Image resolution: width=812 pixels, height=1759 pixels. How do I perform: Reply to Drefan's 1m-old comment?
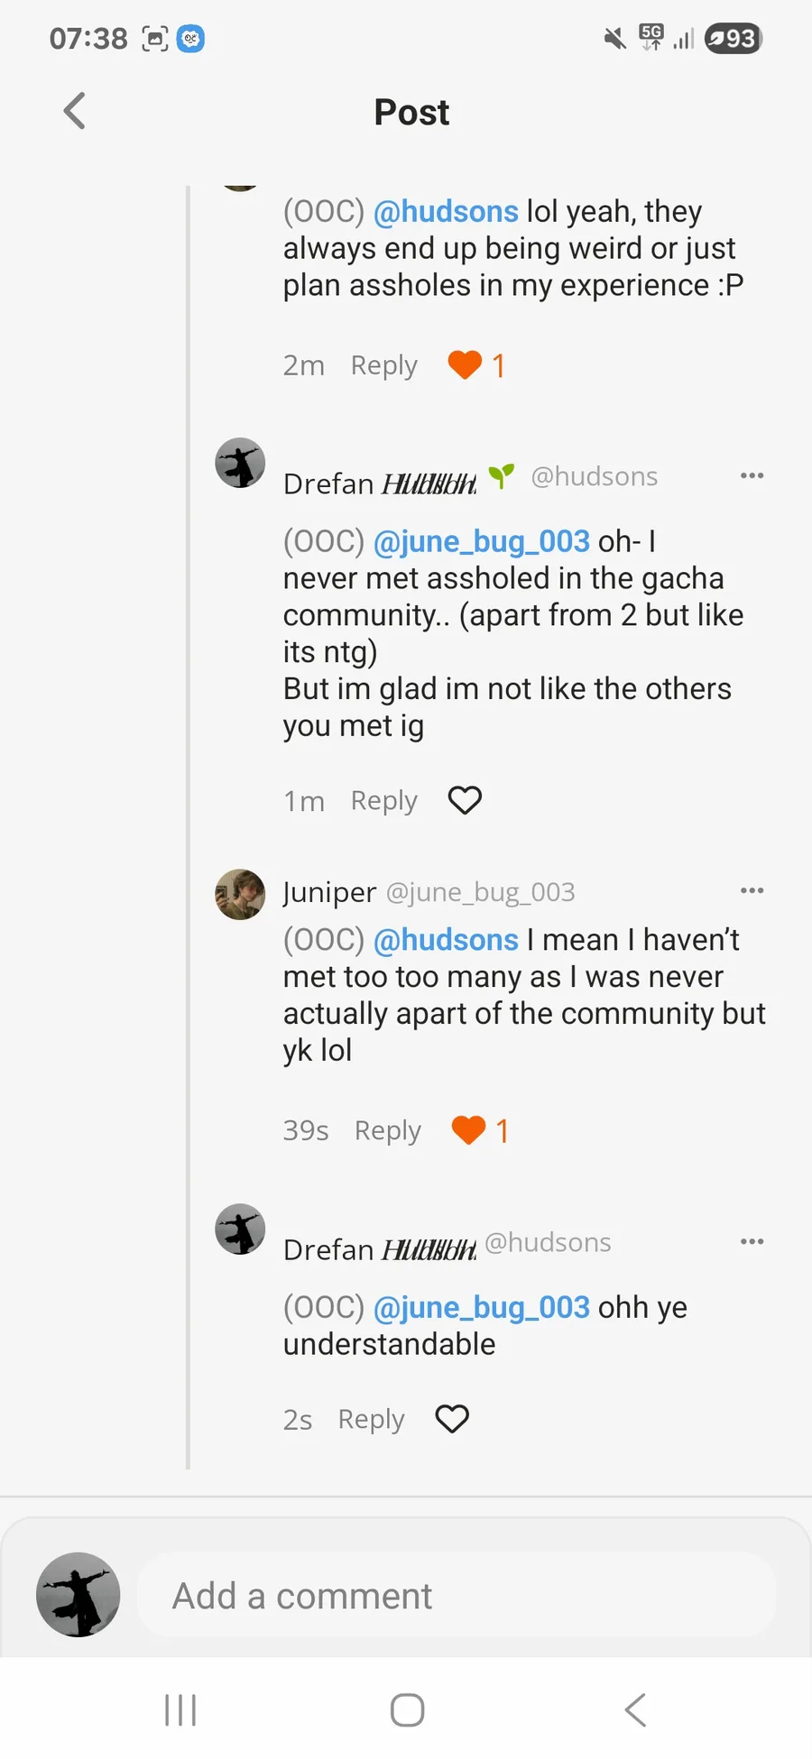(383, 800)
